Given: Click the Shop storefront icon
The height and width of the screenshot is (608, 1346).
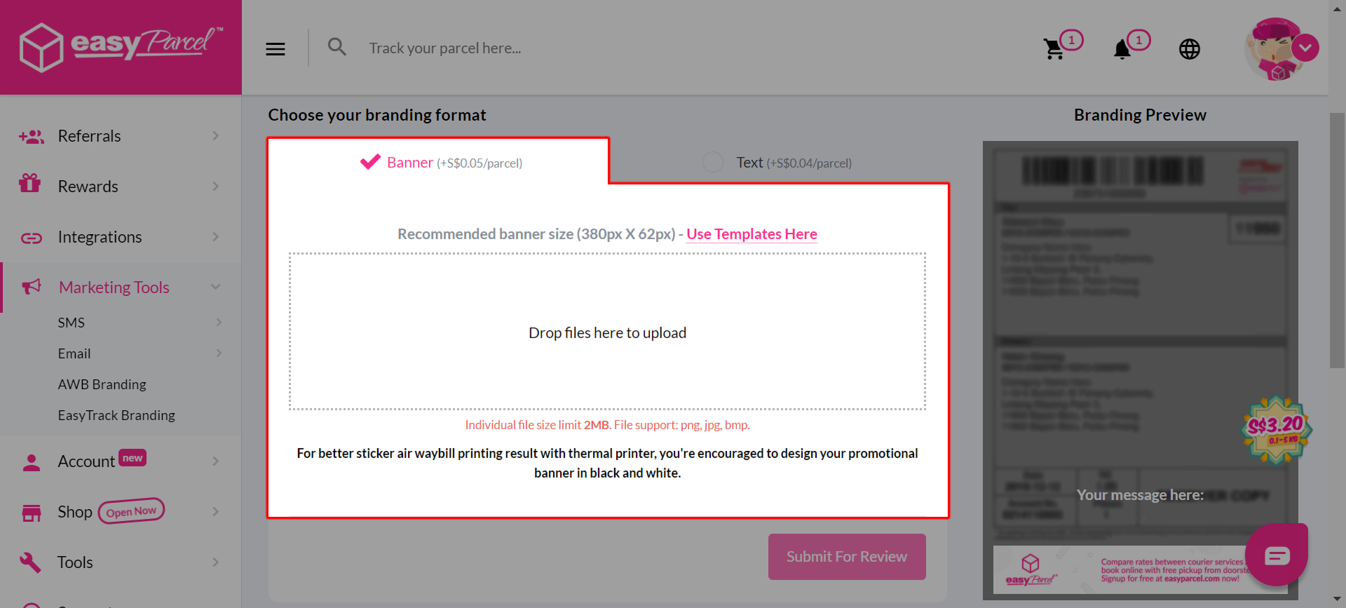Looking at the screenshot, I should pos(32,513).
